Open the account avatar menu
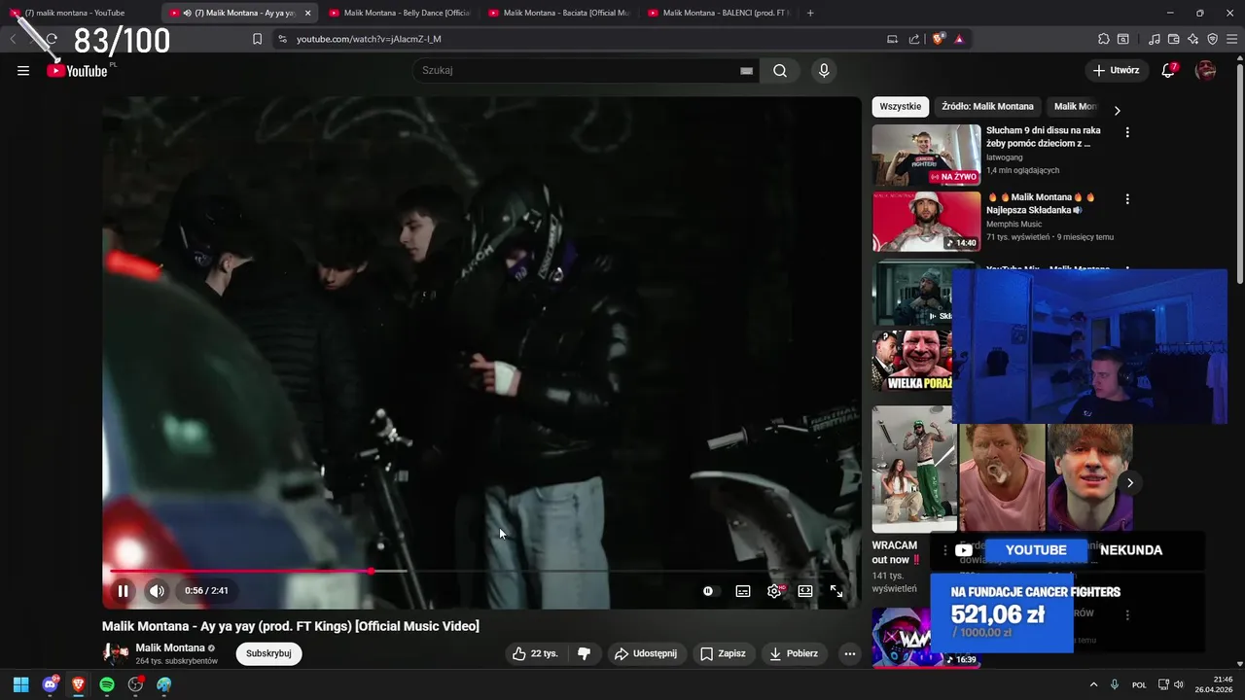The width and height of the screenshot is (1245, 700). 1205,70
